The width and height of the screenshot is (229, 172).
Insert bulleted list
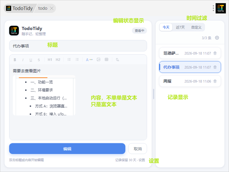click(x=69, y=59)
